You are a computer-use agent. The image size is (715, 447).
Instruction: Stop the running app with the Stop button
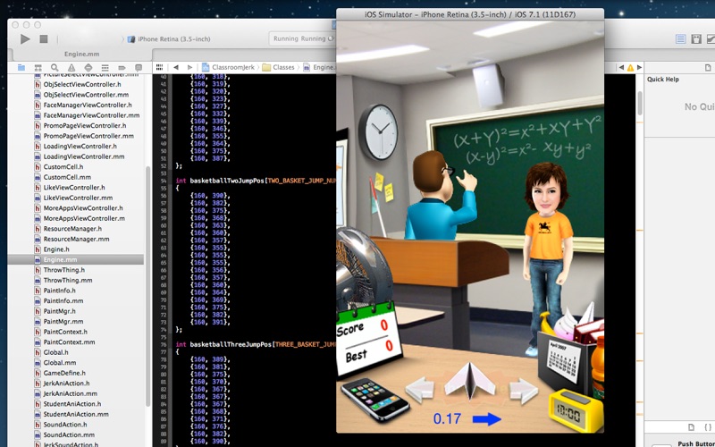click(44, 39)
